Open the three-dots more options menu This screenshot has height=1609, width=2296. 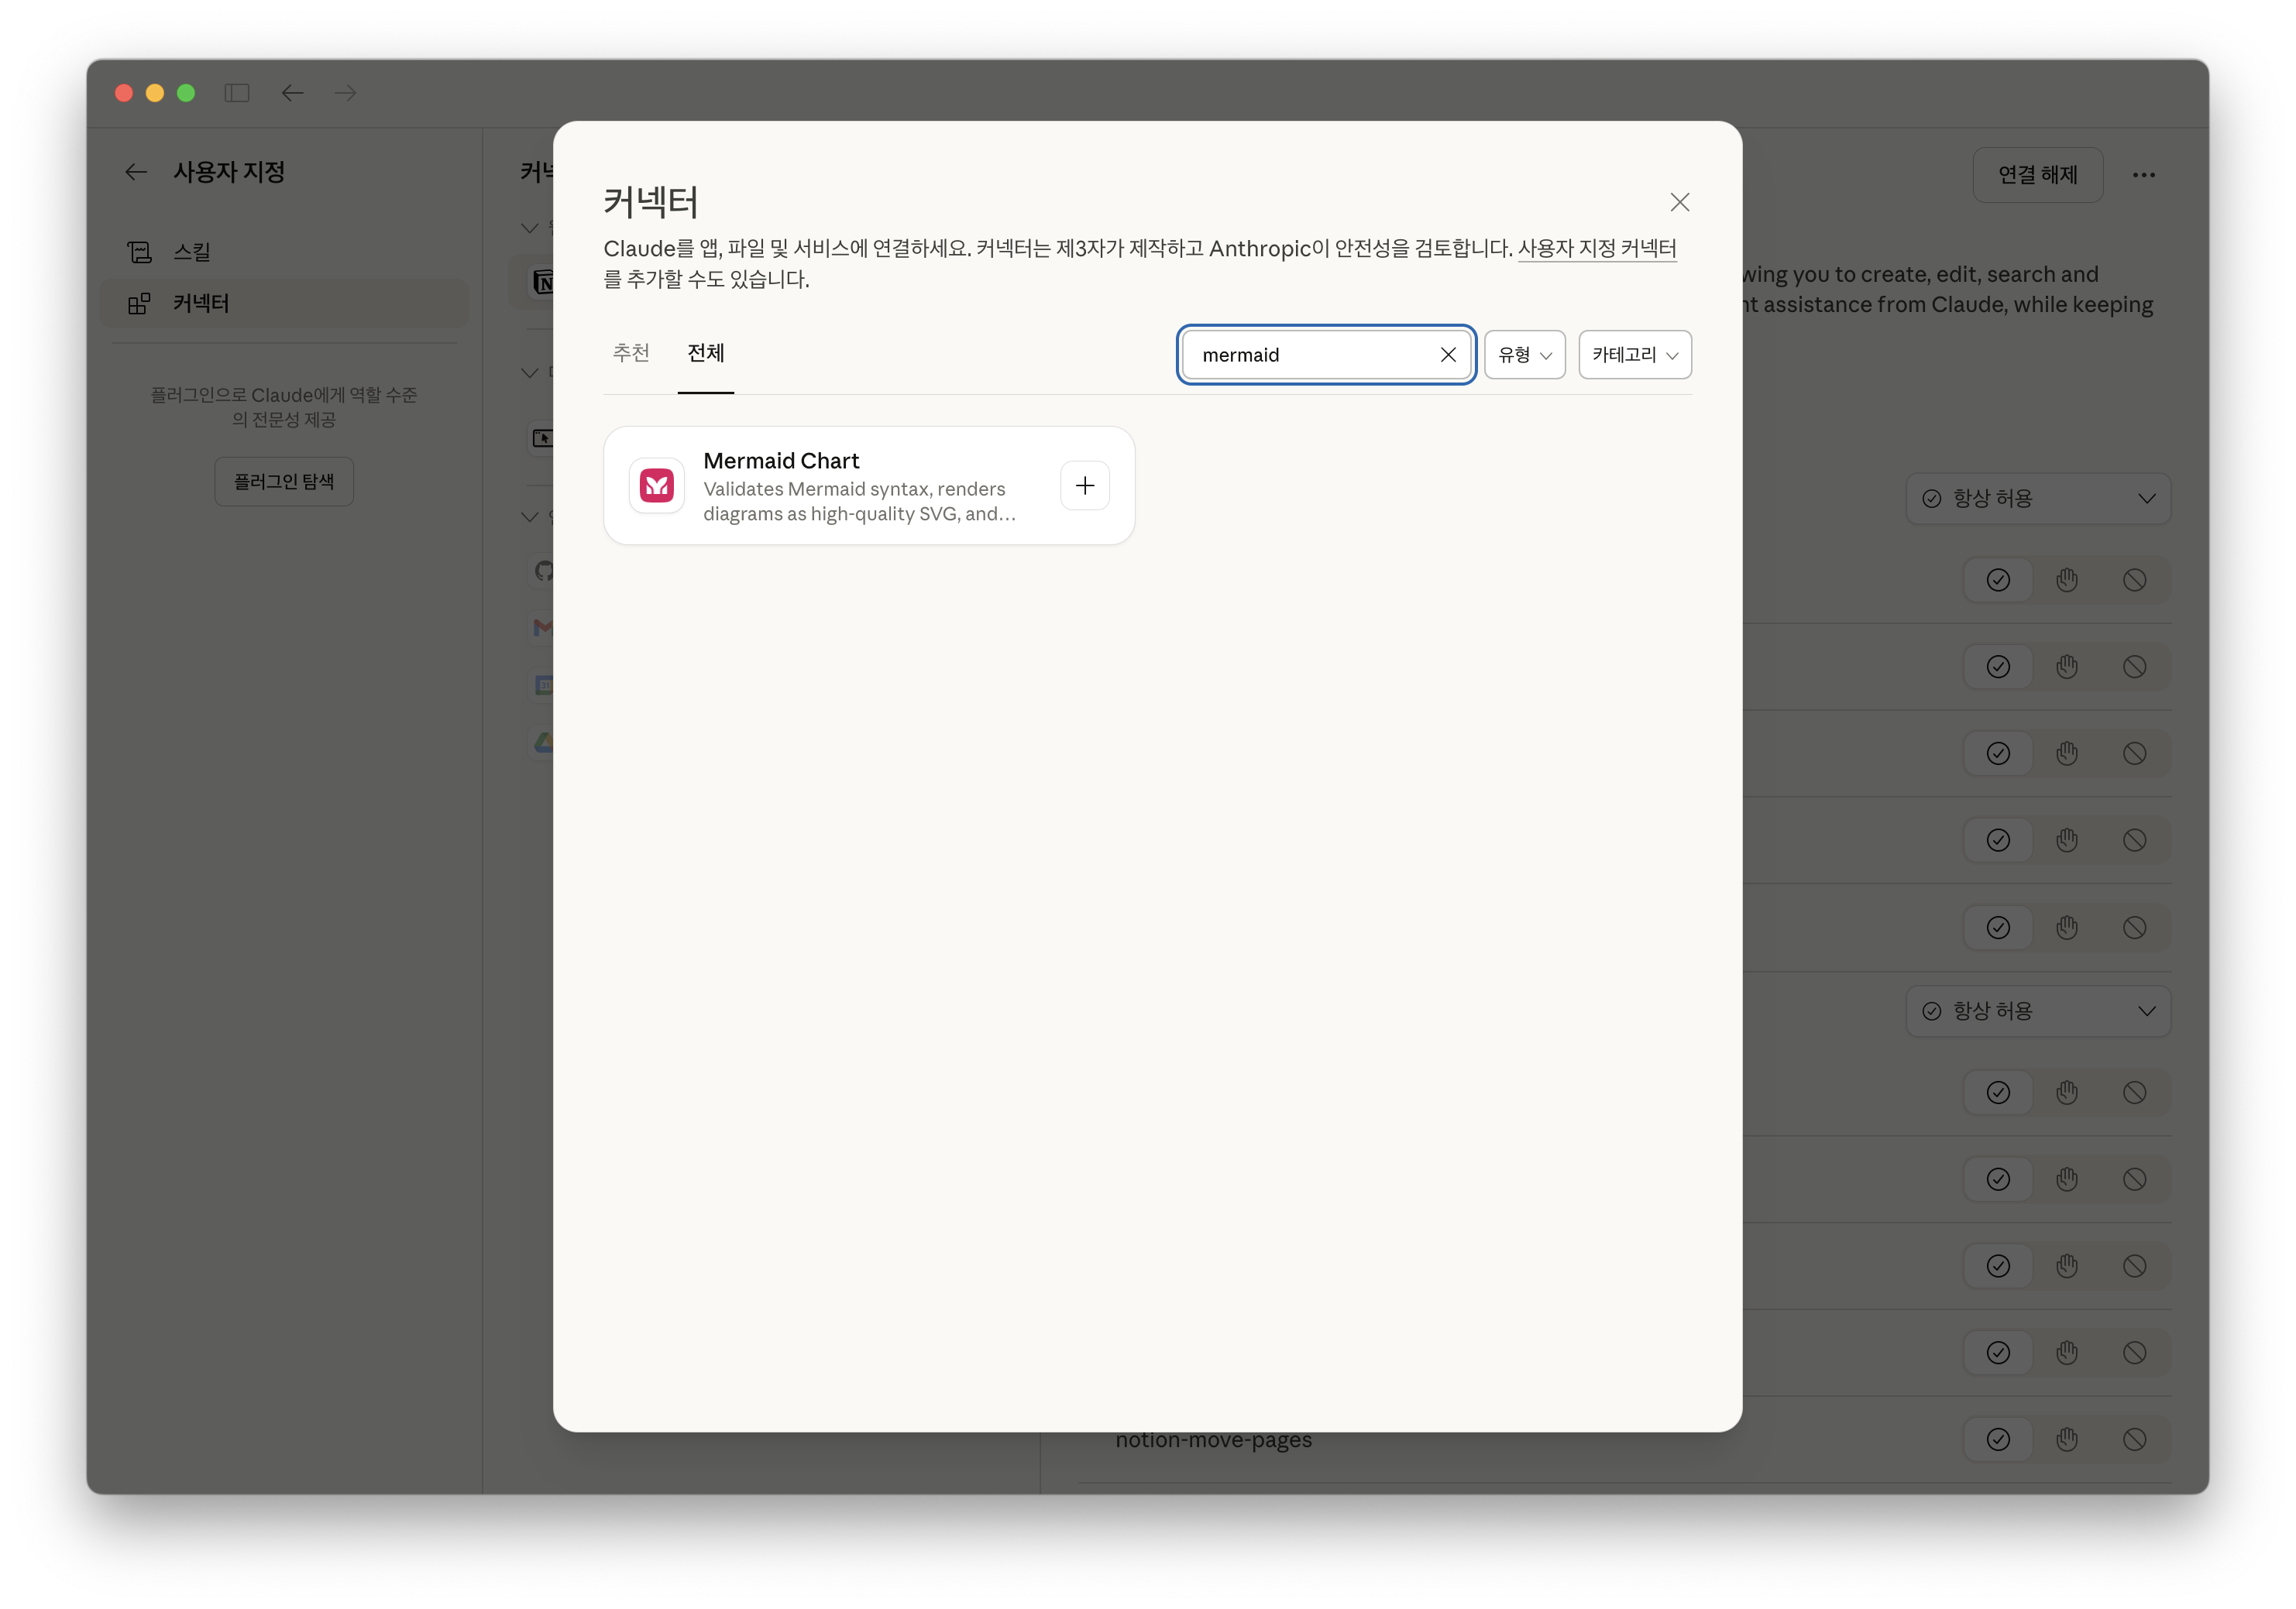[2143, 175]
